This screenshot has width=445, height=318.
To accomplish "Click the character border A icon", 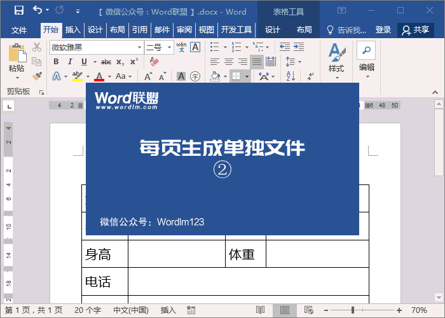I will [195, 47].
